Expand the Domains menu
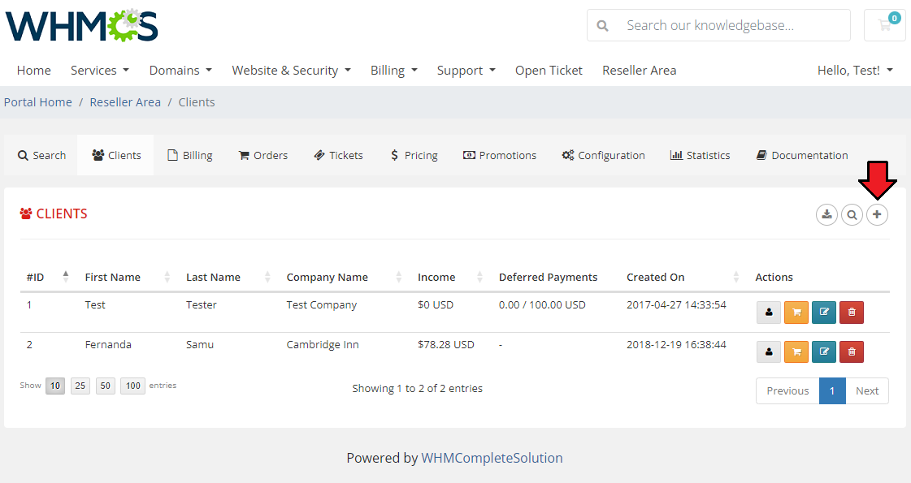 point(180,71)
